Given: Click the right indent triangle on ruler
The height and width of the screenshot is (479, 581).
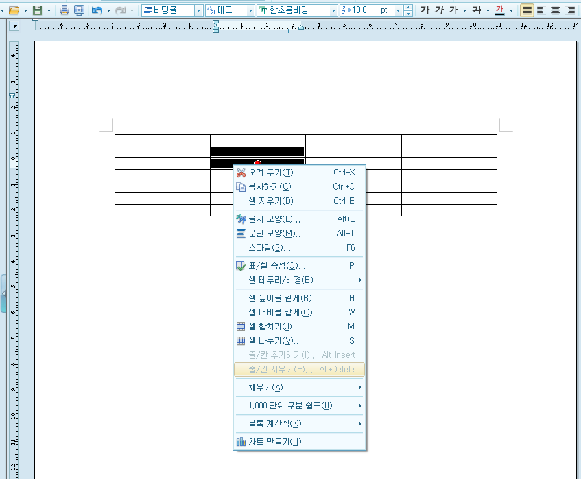Looking at the screenshot, I should point(302,27).
